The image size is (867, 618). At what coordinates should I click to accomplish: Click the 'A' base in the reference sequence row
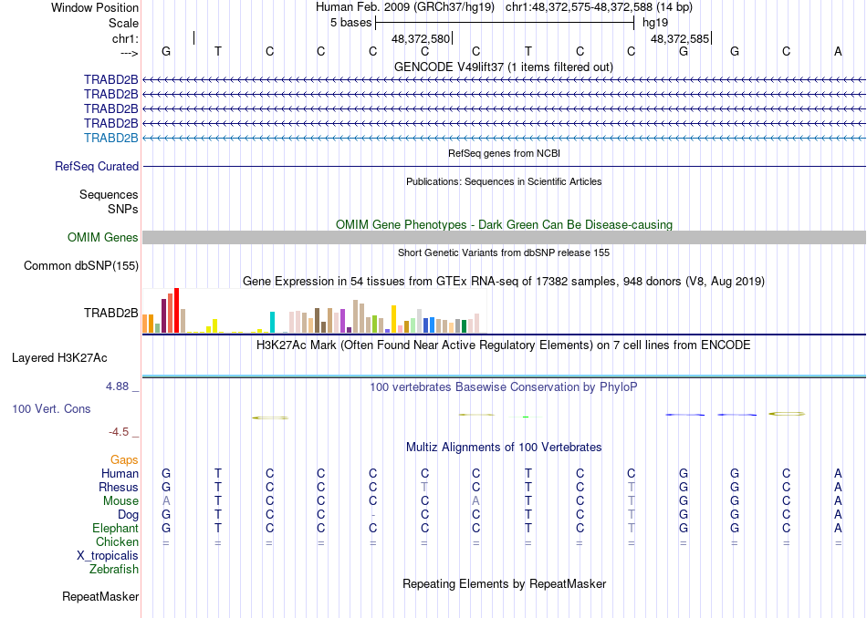point(838,51)
